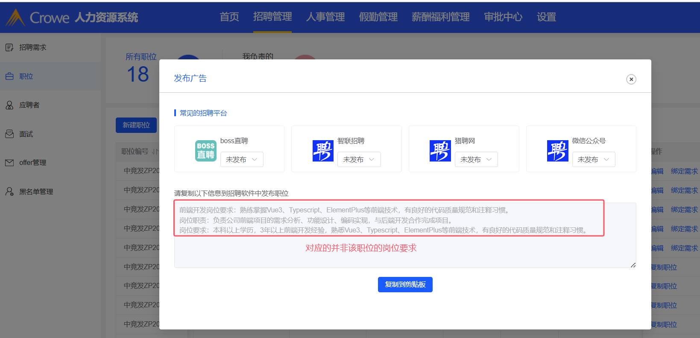
Task: Open 黑名单管理 in the sidebar
Action: tap(36, 192)
